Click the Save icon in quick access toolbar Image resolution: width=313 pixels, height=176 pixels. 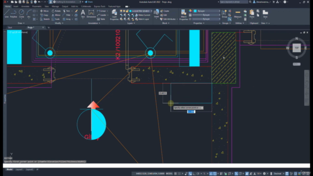(x=20, y=2)
